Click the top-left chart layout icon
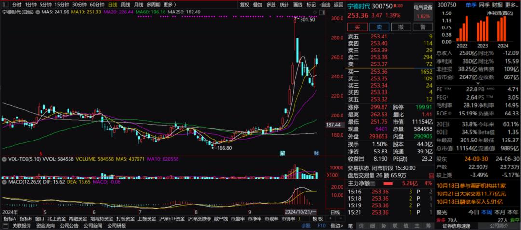The image size is (521, 230). (5, 5)
